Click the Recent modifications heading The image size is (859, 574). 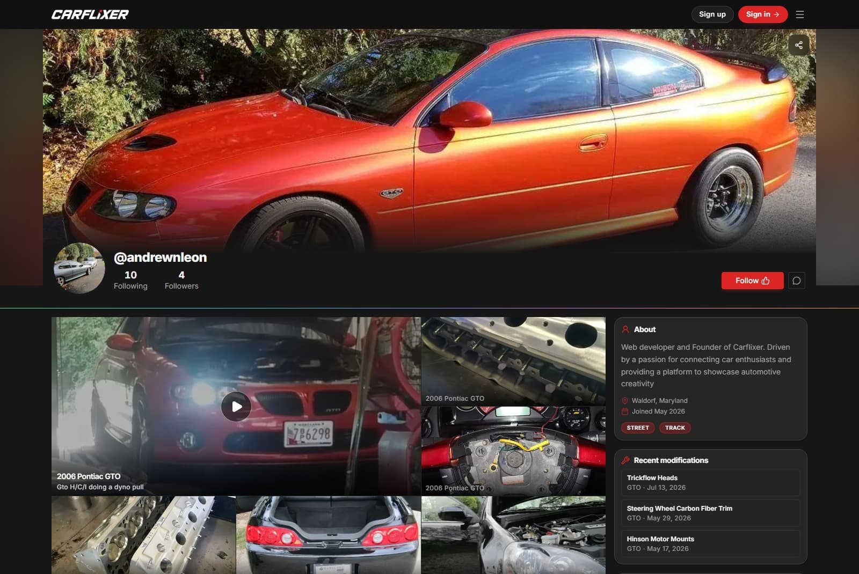tap(671, 460)
